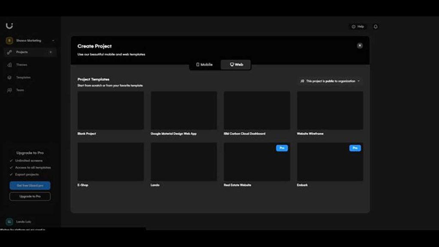The width and height of the screenshot is (439, 247).
Task: Open Projects in the sidebar
Action: (30, 52)
